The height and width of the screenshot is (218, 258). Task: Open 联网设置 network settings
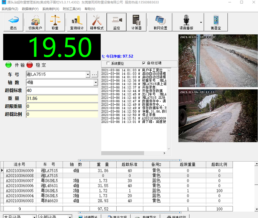[160, 22]
